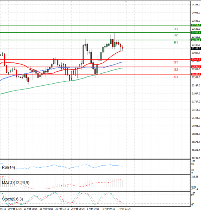Viewport: 201px width, 211px height.
Task: Click the 23833.0 price axis value
Action: tap(196, 21)
